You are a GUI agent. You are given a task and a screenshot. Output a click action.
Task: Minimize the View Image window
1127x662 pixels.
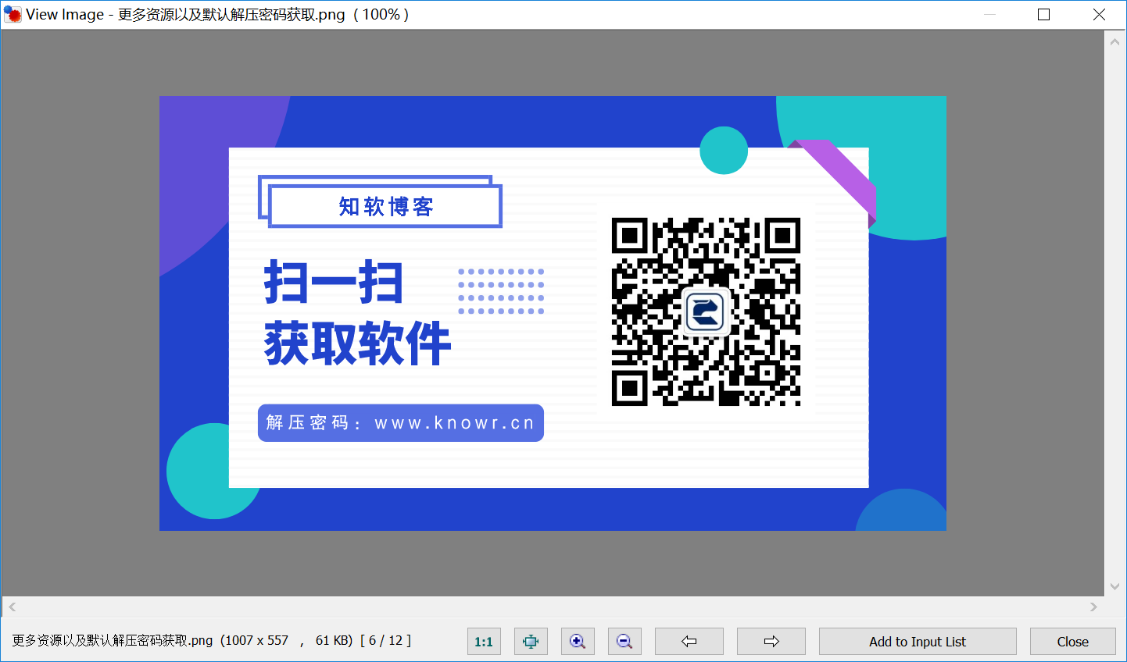(989, 15)
